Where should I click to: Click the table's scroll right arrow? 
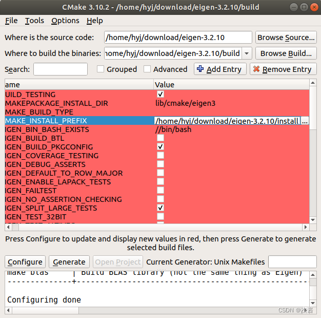[x=306, y=227]
